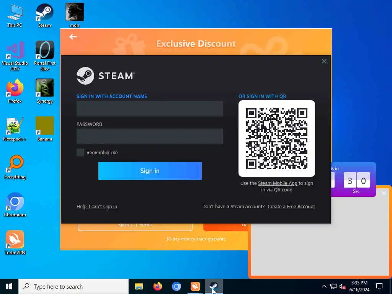Select the Everything search shortcut
Viewport: 392px width, 294px height.
tap(15, 167)
